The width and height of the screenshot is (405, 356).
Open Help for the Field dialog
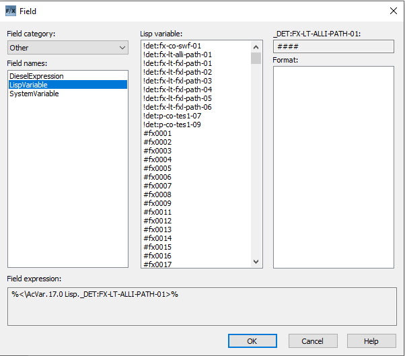(x=371, y=341)
